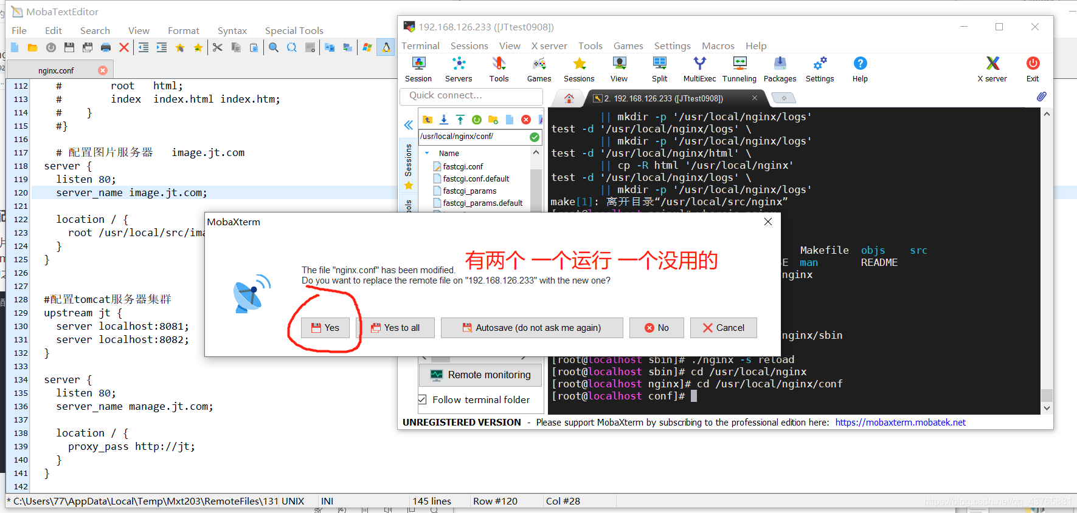The image size is (1077, 513).
Task: Go to next bookmark star-arrow icon
Action: point(198,47)
